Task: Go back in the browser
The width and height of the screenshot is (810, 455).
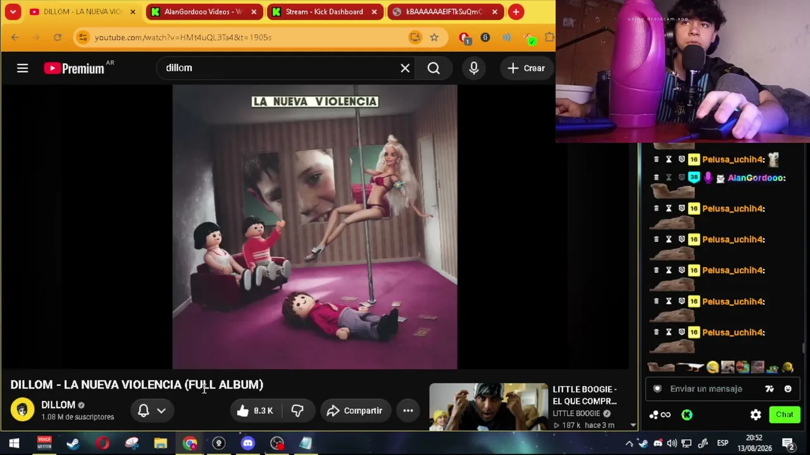Action: pyautogui.click(x=15, y=37)
